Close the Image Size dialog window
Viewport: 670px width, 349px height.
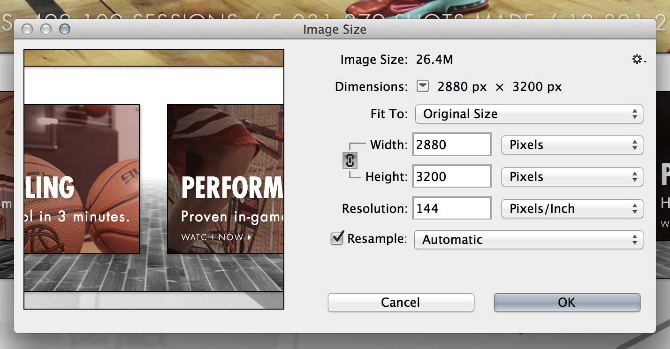(28, 29)
